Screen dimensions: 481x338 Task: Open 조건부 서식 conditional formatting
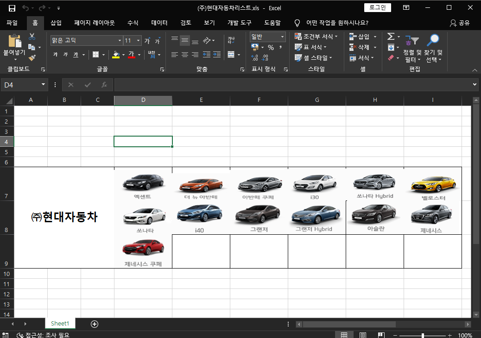316,37
